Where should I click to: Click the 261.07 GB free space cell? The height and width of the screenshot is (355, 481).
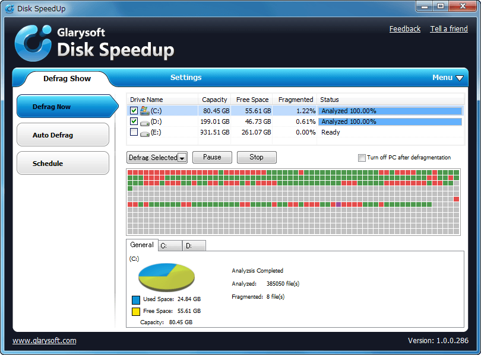pyautogui.click(x=256, y=132)
